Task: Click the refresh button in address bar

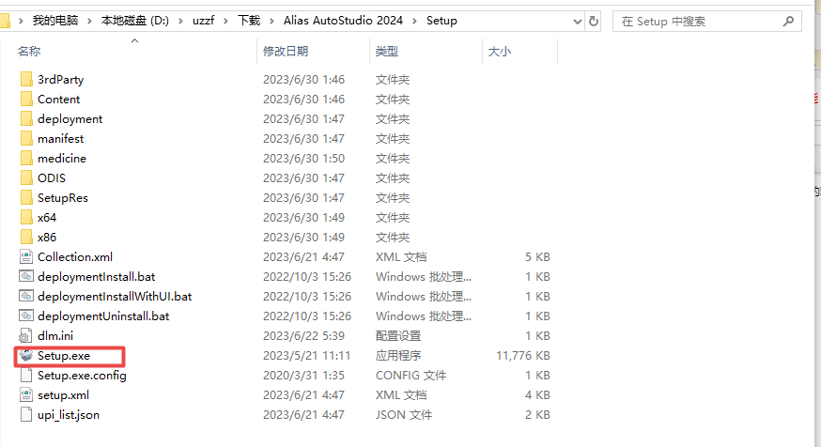Action: [593, 21]
